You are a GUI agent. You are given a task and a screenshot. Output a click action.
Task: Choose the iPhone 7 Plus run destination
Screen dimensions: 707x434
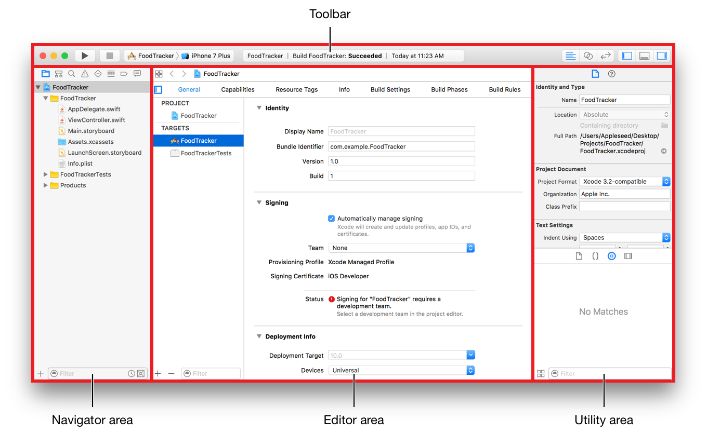(206, 56)
